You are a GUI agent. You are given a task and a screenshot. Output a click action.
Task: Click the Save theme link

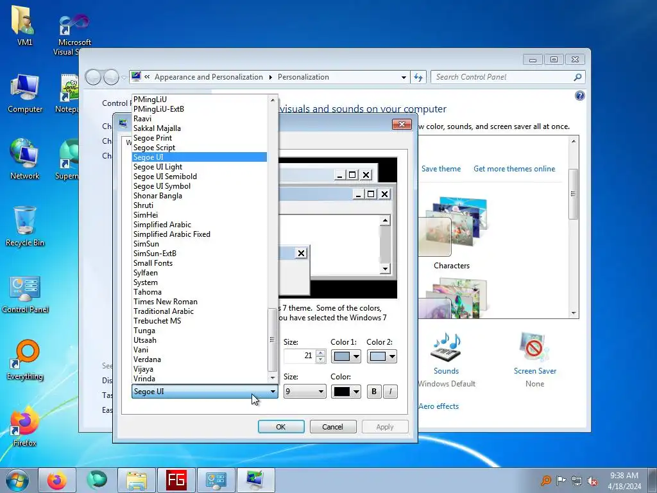[x=441, y=169]
